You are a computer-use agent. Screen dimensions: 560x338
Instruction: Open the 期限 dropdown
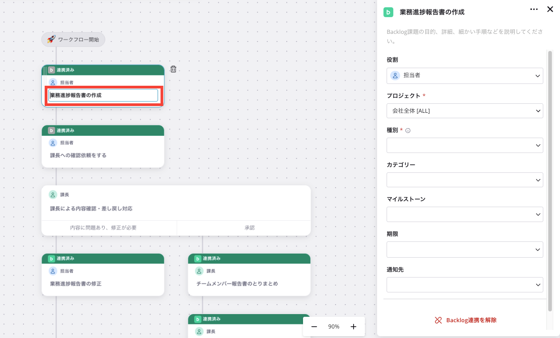pyautogui.click(x=465, y=250)
